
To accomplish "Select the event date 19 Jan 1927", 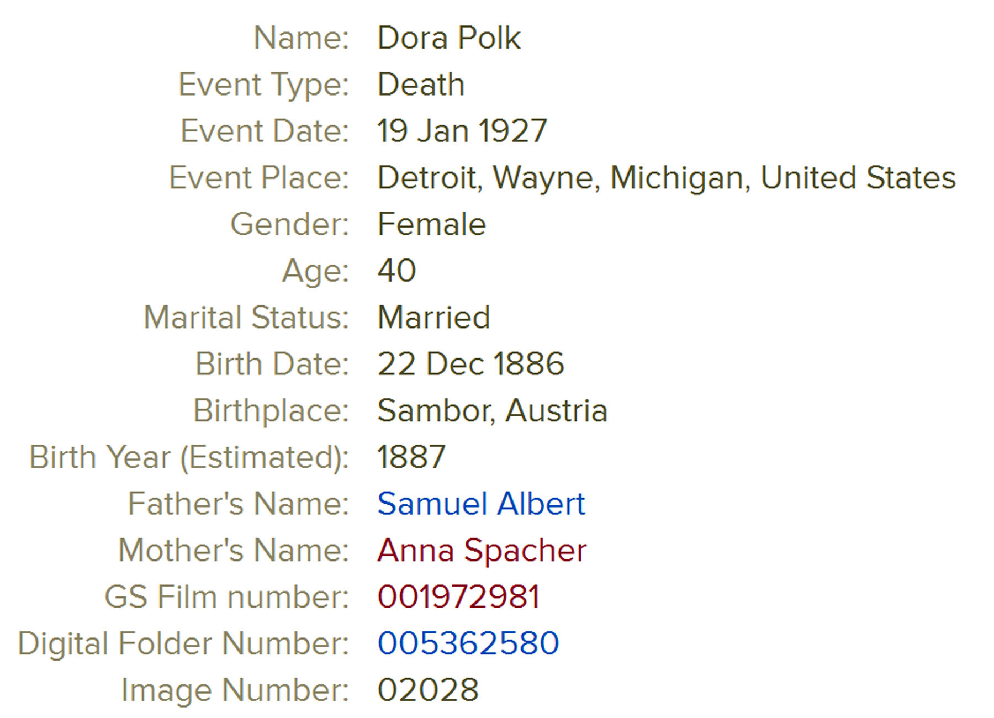I will coord(462,131).
